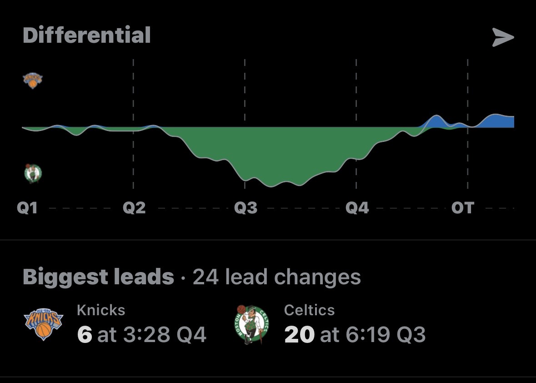Select the Q1 timeline label
This screenshot has height=383, width=536.
pyautogui.click(x=27, y=207)
